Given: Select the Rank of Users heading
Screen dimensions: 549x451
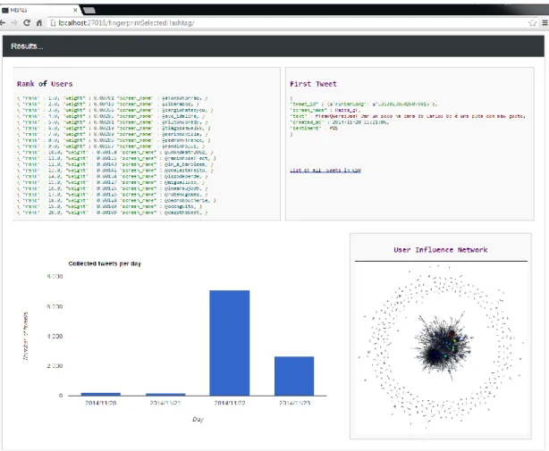Looking at the screenshot, I should (x=45, y=84).
